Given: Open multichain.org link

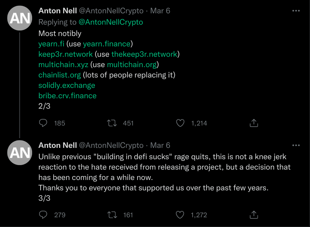Looking at the screenshot, I should [x=132, y=65].
